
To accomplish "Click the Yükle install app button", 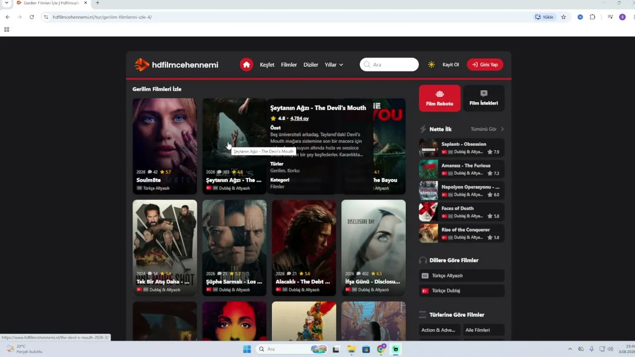I will [544, 17].
